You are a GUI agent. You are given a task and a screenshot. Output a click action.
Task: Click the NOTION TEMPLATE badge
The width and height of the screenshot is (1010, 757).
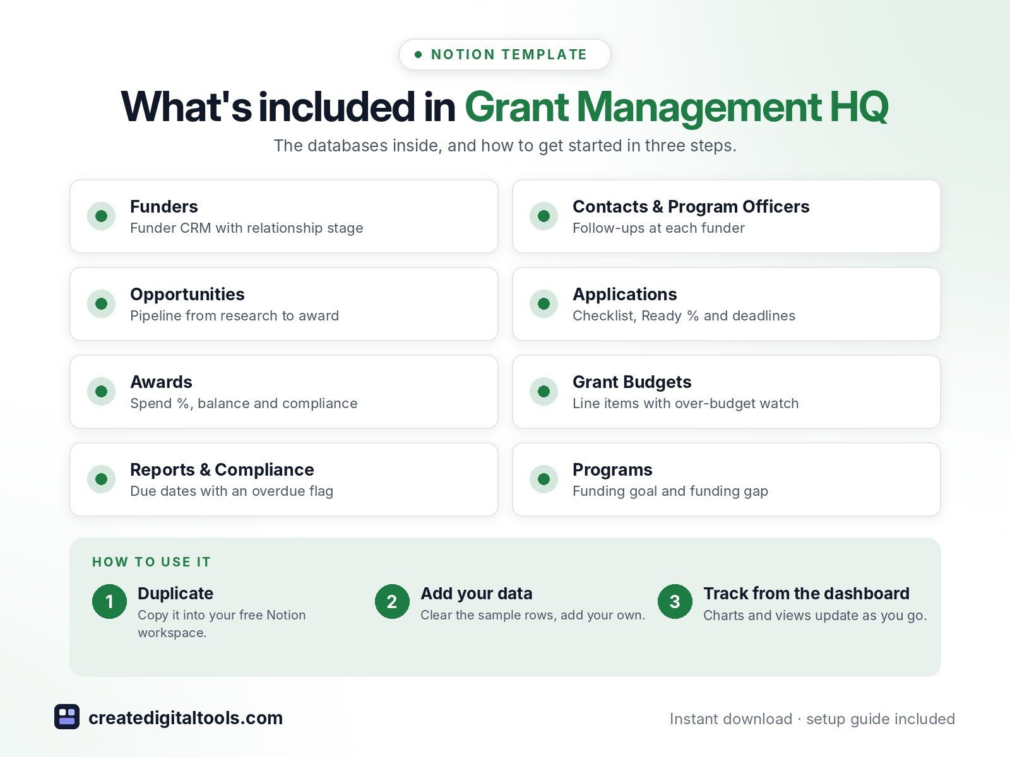(x=505, y=55)
